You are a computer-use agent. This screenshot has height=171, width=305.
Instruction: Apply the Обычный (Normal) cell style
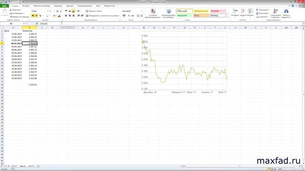tap(184, 11)
